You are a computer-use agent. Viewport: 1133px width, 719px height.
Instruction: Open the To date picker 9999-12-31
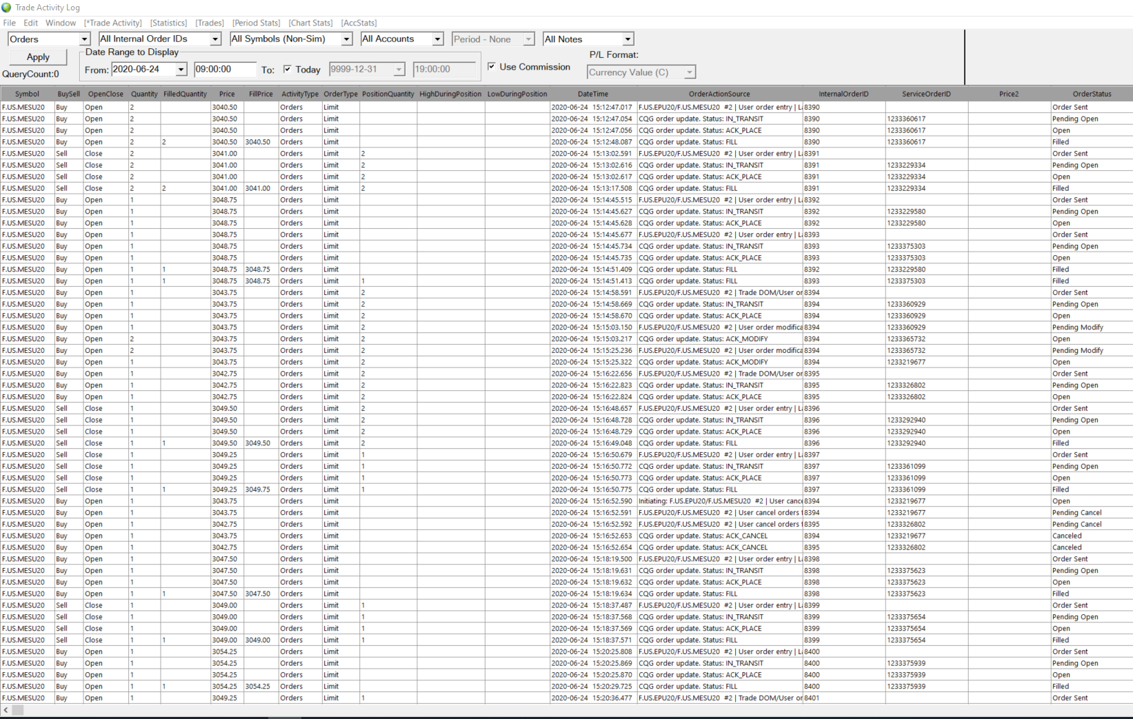pyautogui.click(x=399, y=69)
